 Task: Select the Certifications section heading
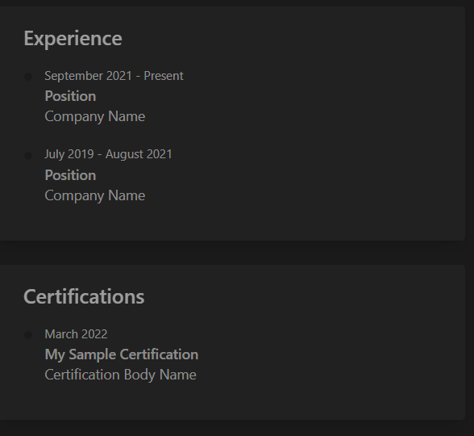[x=84, y=296]
